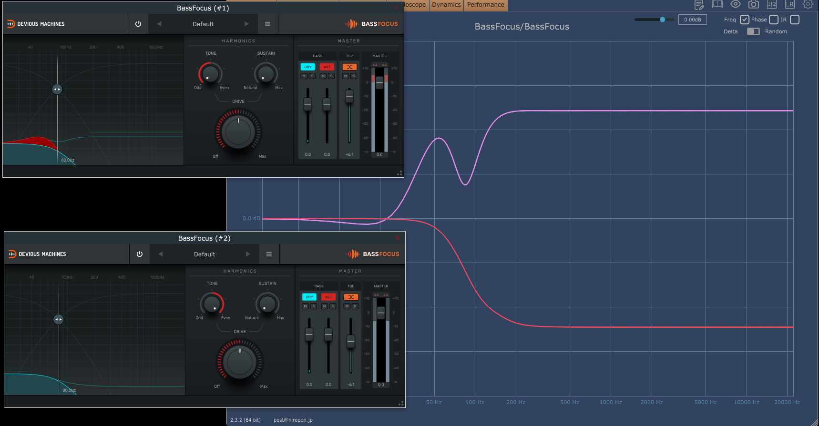Click the 1|2 compare icon
The image size is (819, 426).
[772, 4]
